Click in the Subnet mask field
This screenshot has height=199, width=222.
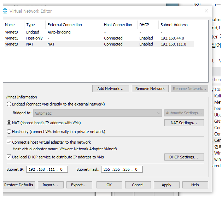(122, 169)
